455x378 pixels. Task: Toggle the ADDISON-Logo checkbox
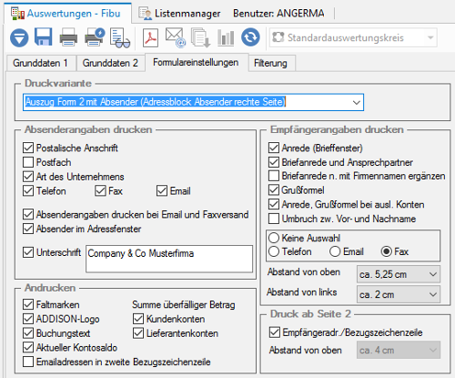point(28,319)
